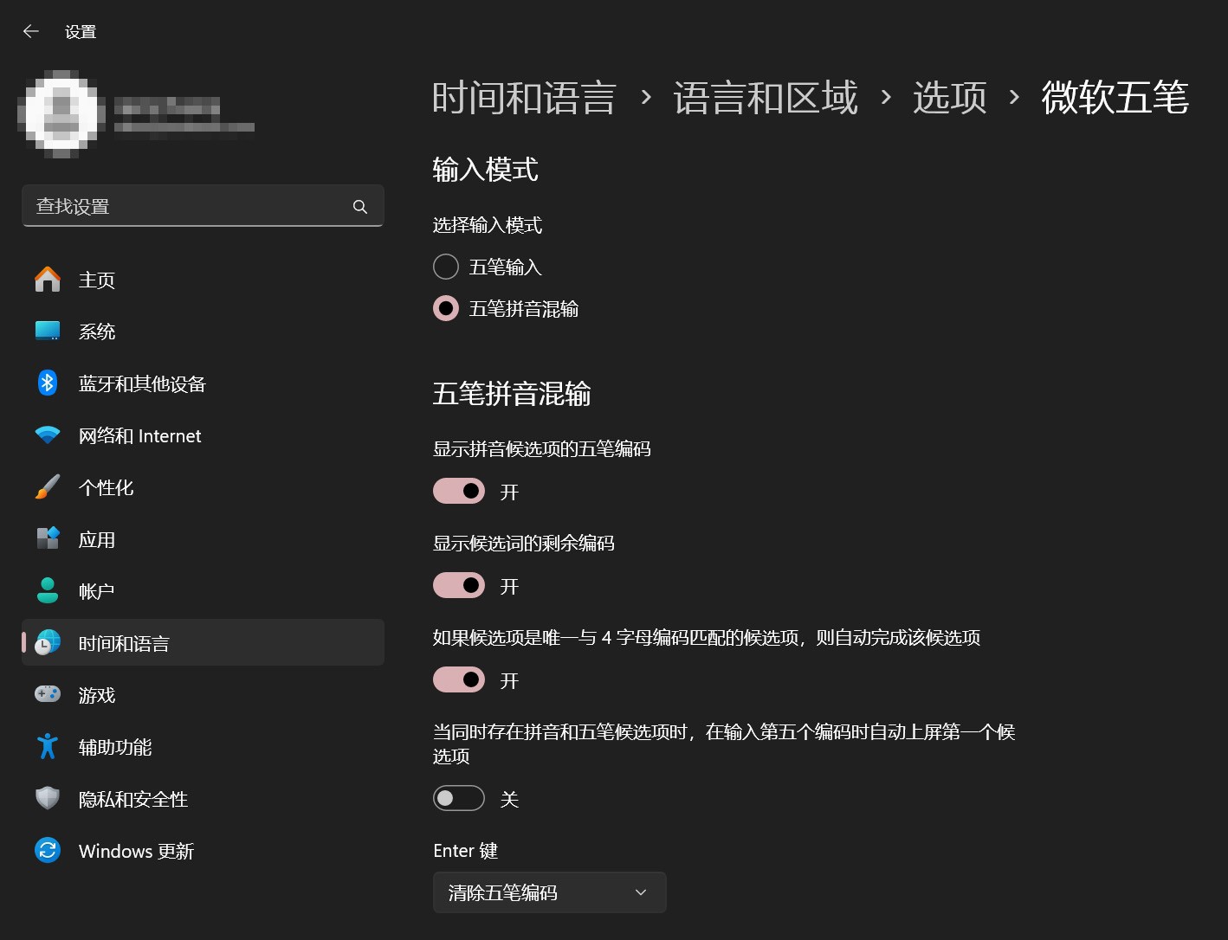Click the 帐户 person icon
This screenshot has height=940, width=1228.
(48, 590)
